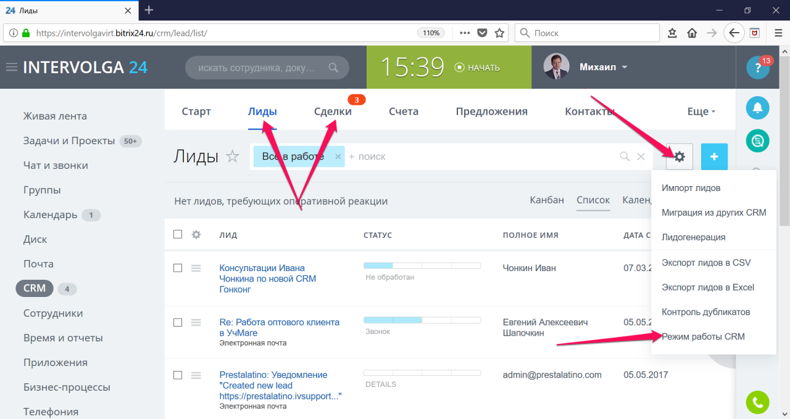Image resolution: width=790 pixels, height=419 pixels.
Task: Set status bar of Prestalatino lead
Action: click(422, 373)
